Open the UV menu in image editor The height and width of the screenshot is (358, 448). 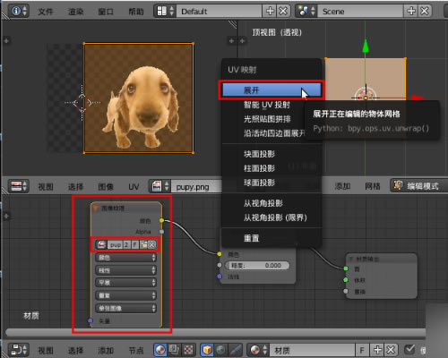click(x=134, y=187)
